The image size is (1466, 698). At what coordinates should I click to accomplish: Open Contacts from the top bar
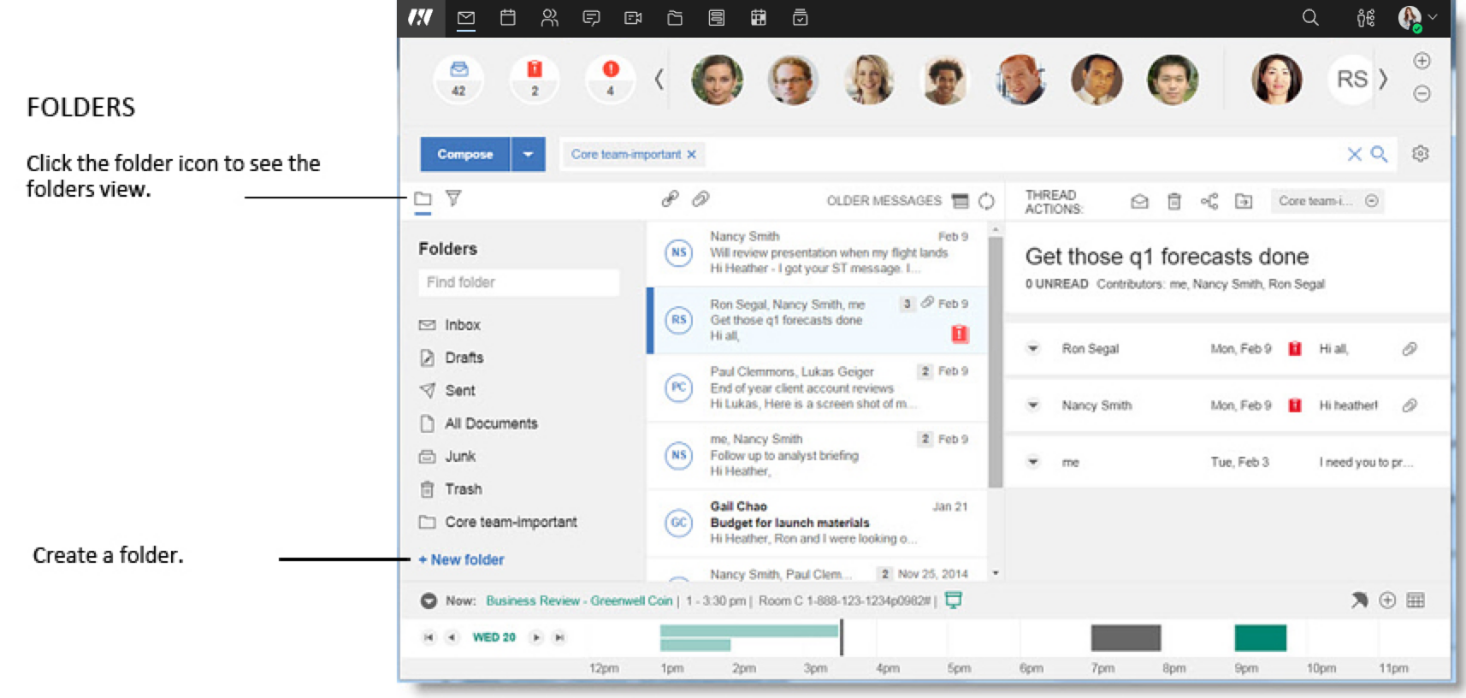(549, 18)
